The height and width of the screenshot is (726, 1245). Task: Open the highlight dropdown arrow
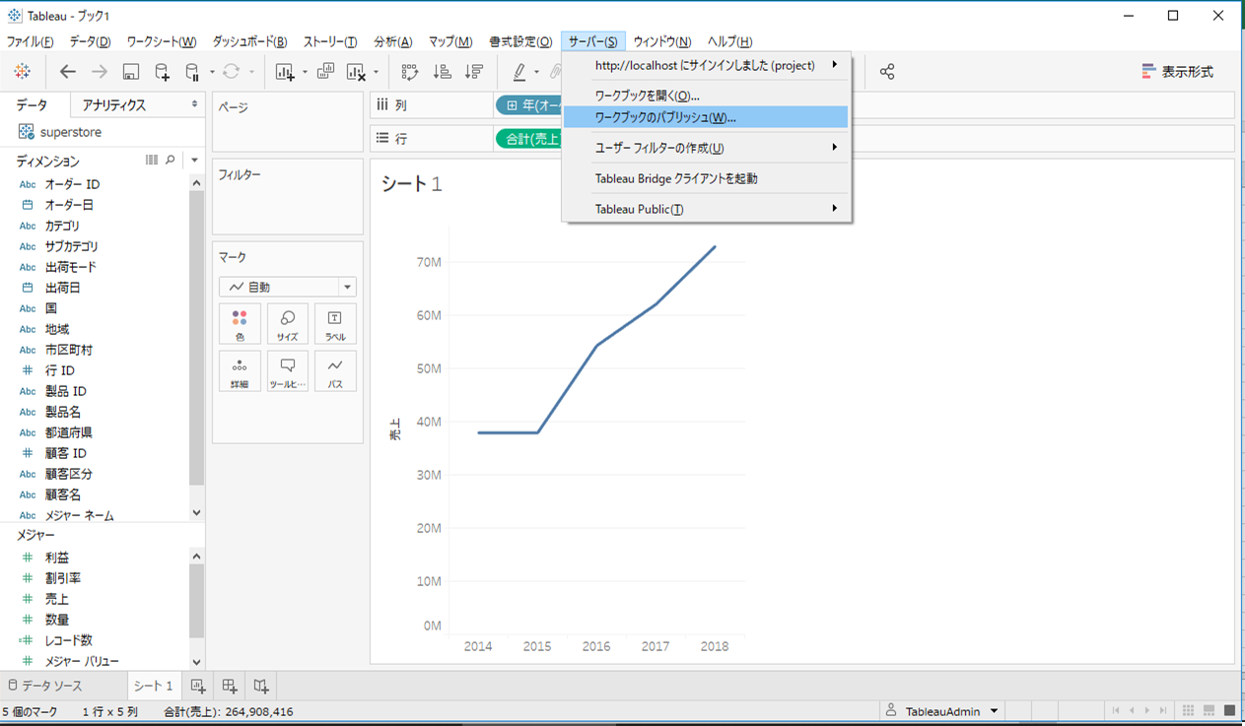[x=537, y=71]
